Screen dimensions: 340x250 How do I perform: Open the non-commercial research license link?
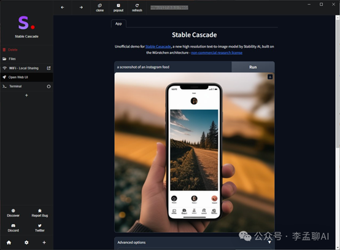217,53
